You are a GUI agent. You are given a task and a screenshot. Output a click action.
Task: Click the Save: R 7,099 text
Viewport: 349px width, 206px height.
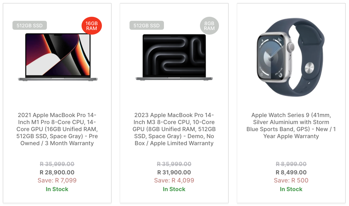tap(57, 180)
